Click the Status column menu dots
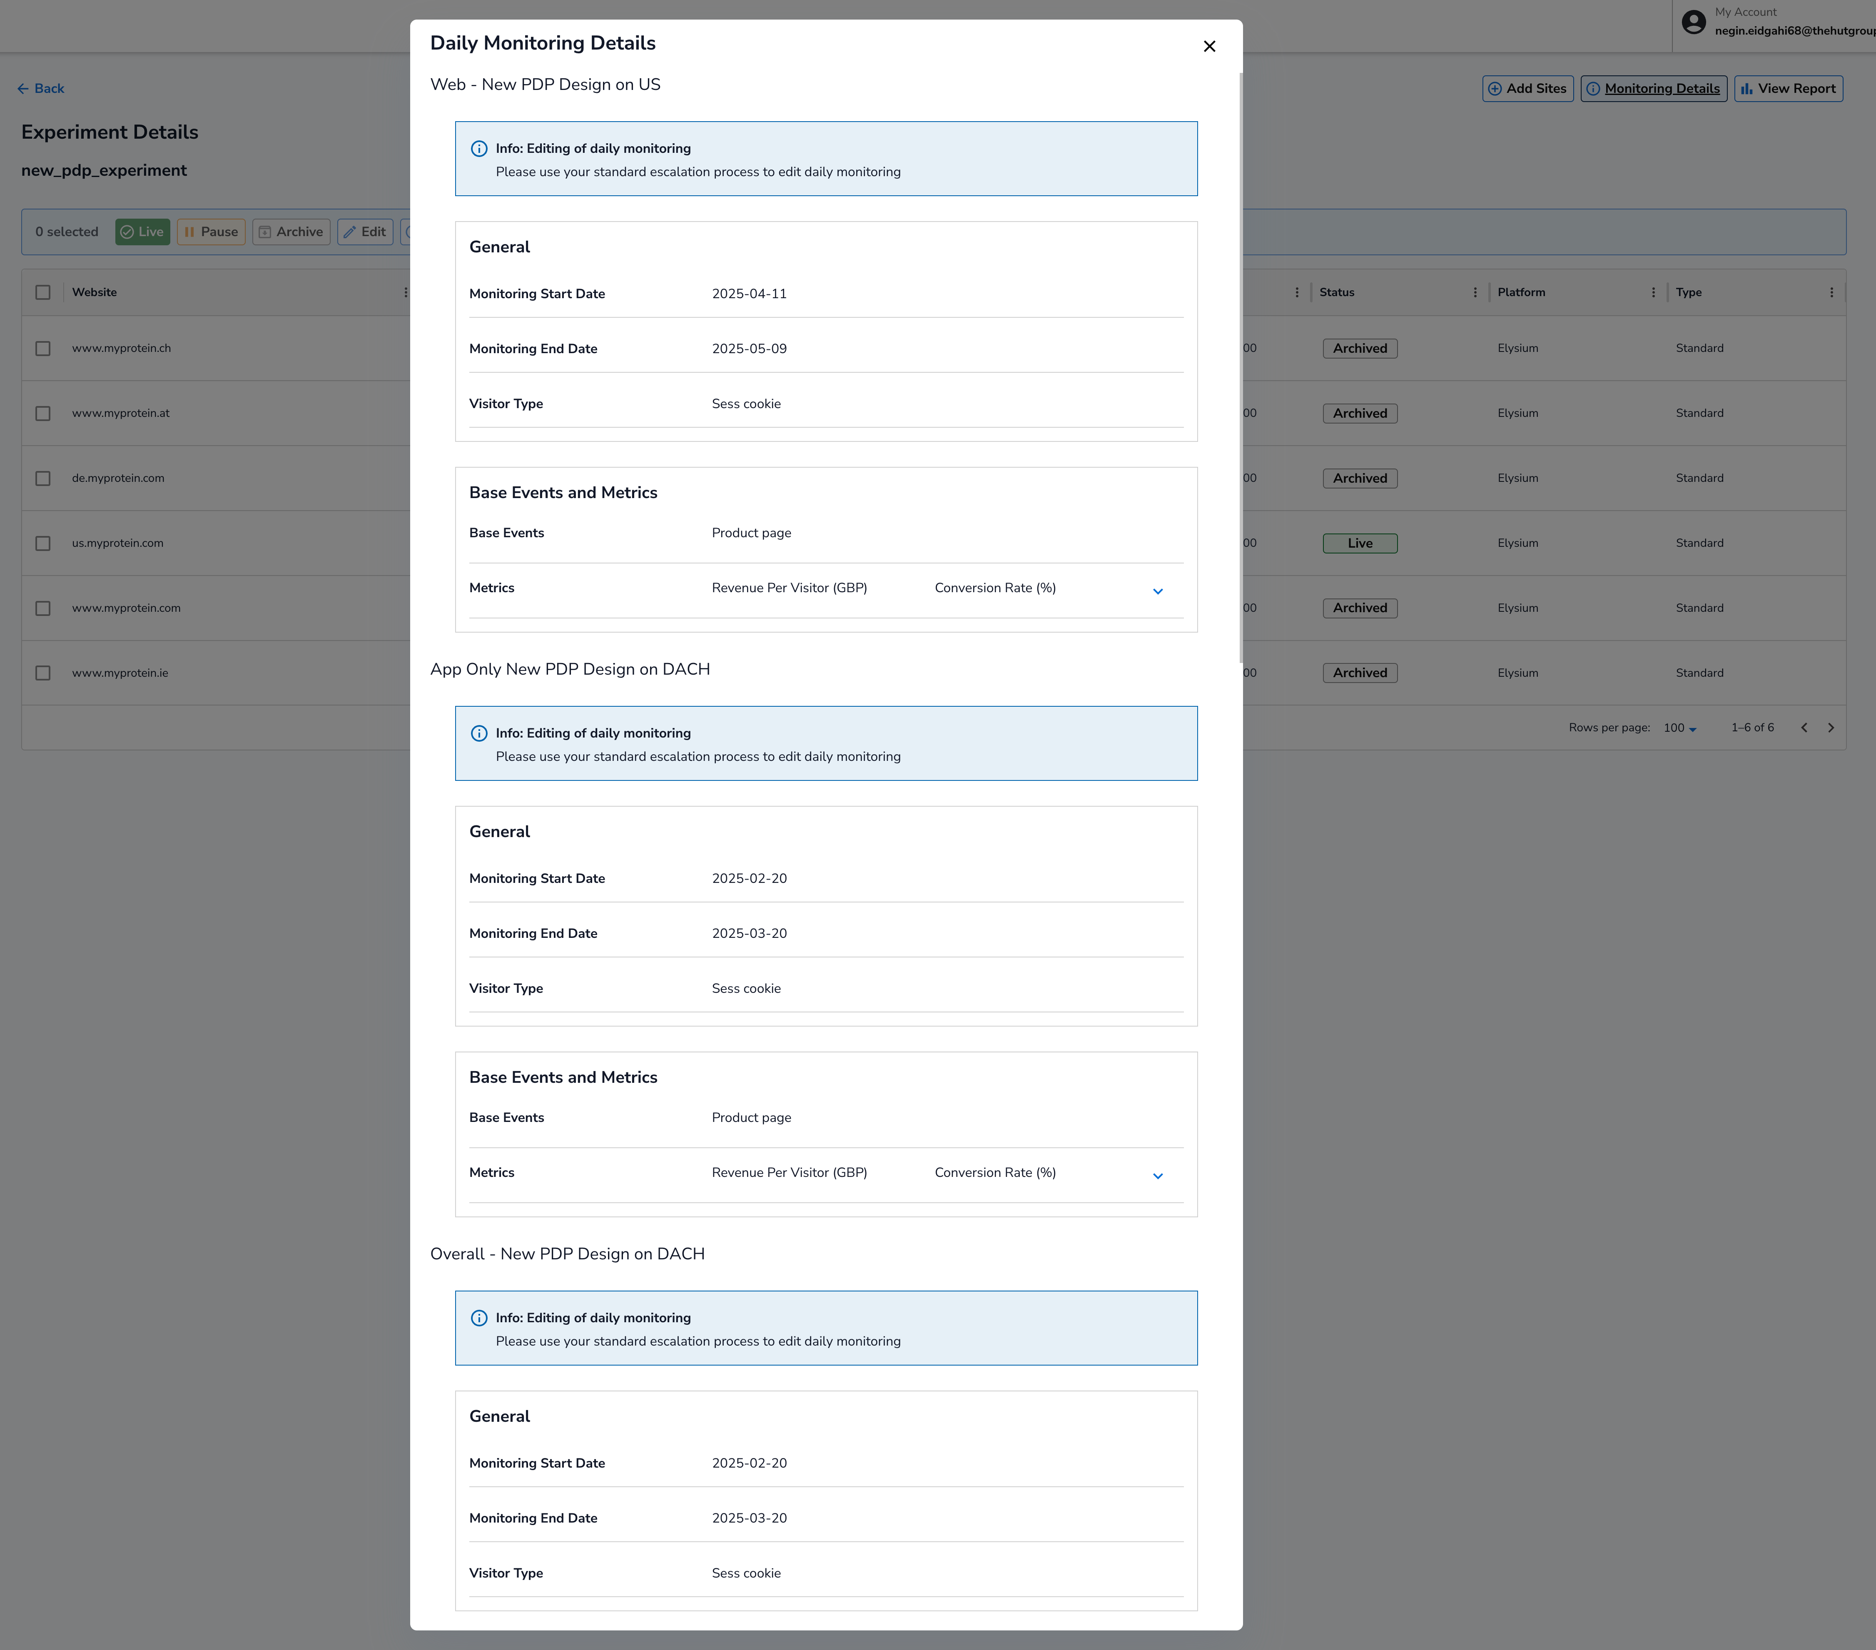The image size is (1876, 1650). [1475, 293]
